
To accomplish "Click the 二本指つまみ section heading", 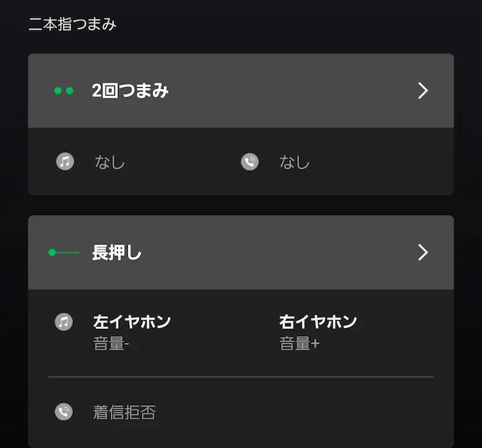I will tap(72, 24).
